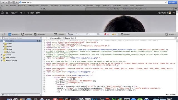Open SEO menu in admin bar
The image size is (178, 100).
point(38,13)
